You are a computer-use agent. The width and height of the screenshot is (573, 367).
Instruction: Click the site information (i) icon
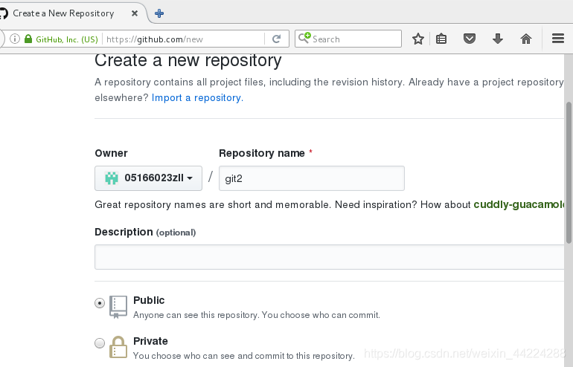15,39
